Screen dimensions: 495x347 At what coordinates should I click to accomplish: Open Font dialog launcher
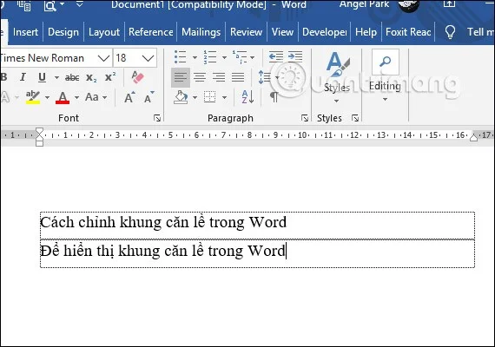tap(157, 118)
